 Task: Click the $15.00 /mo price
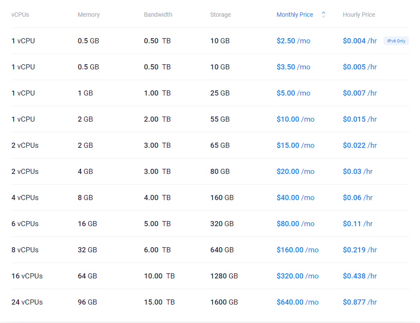295,146
